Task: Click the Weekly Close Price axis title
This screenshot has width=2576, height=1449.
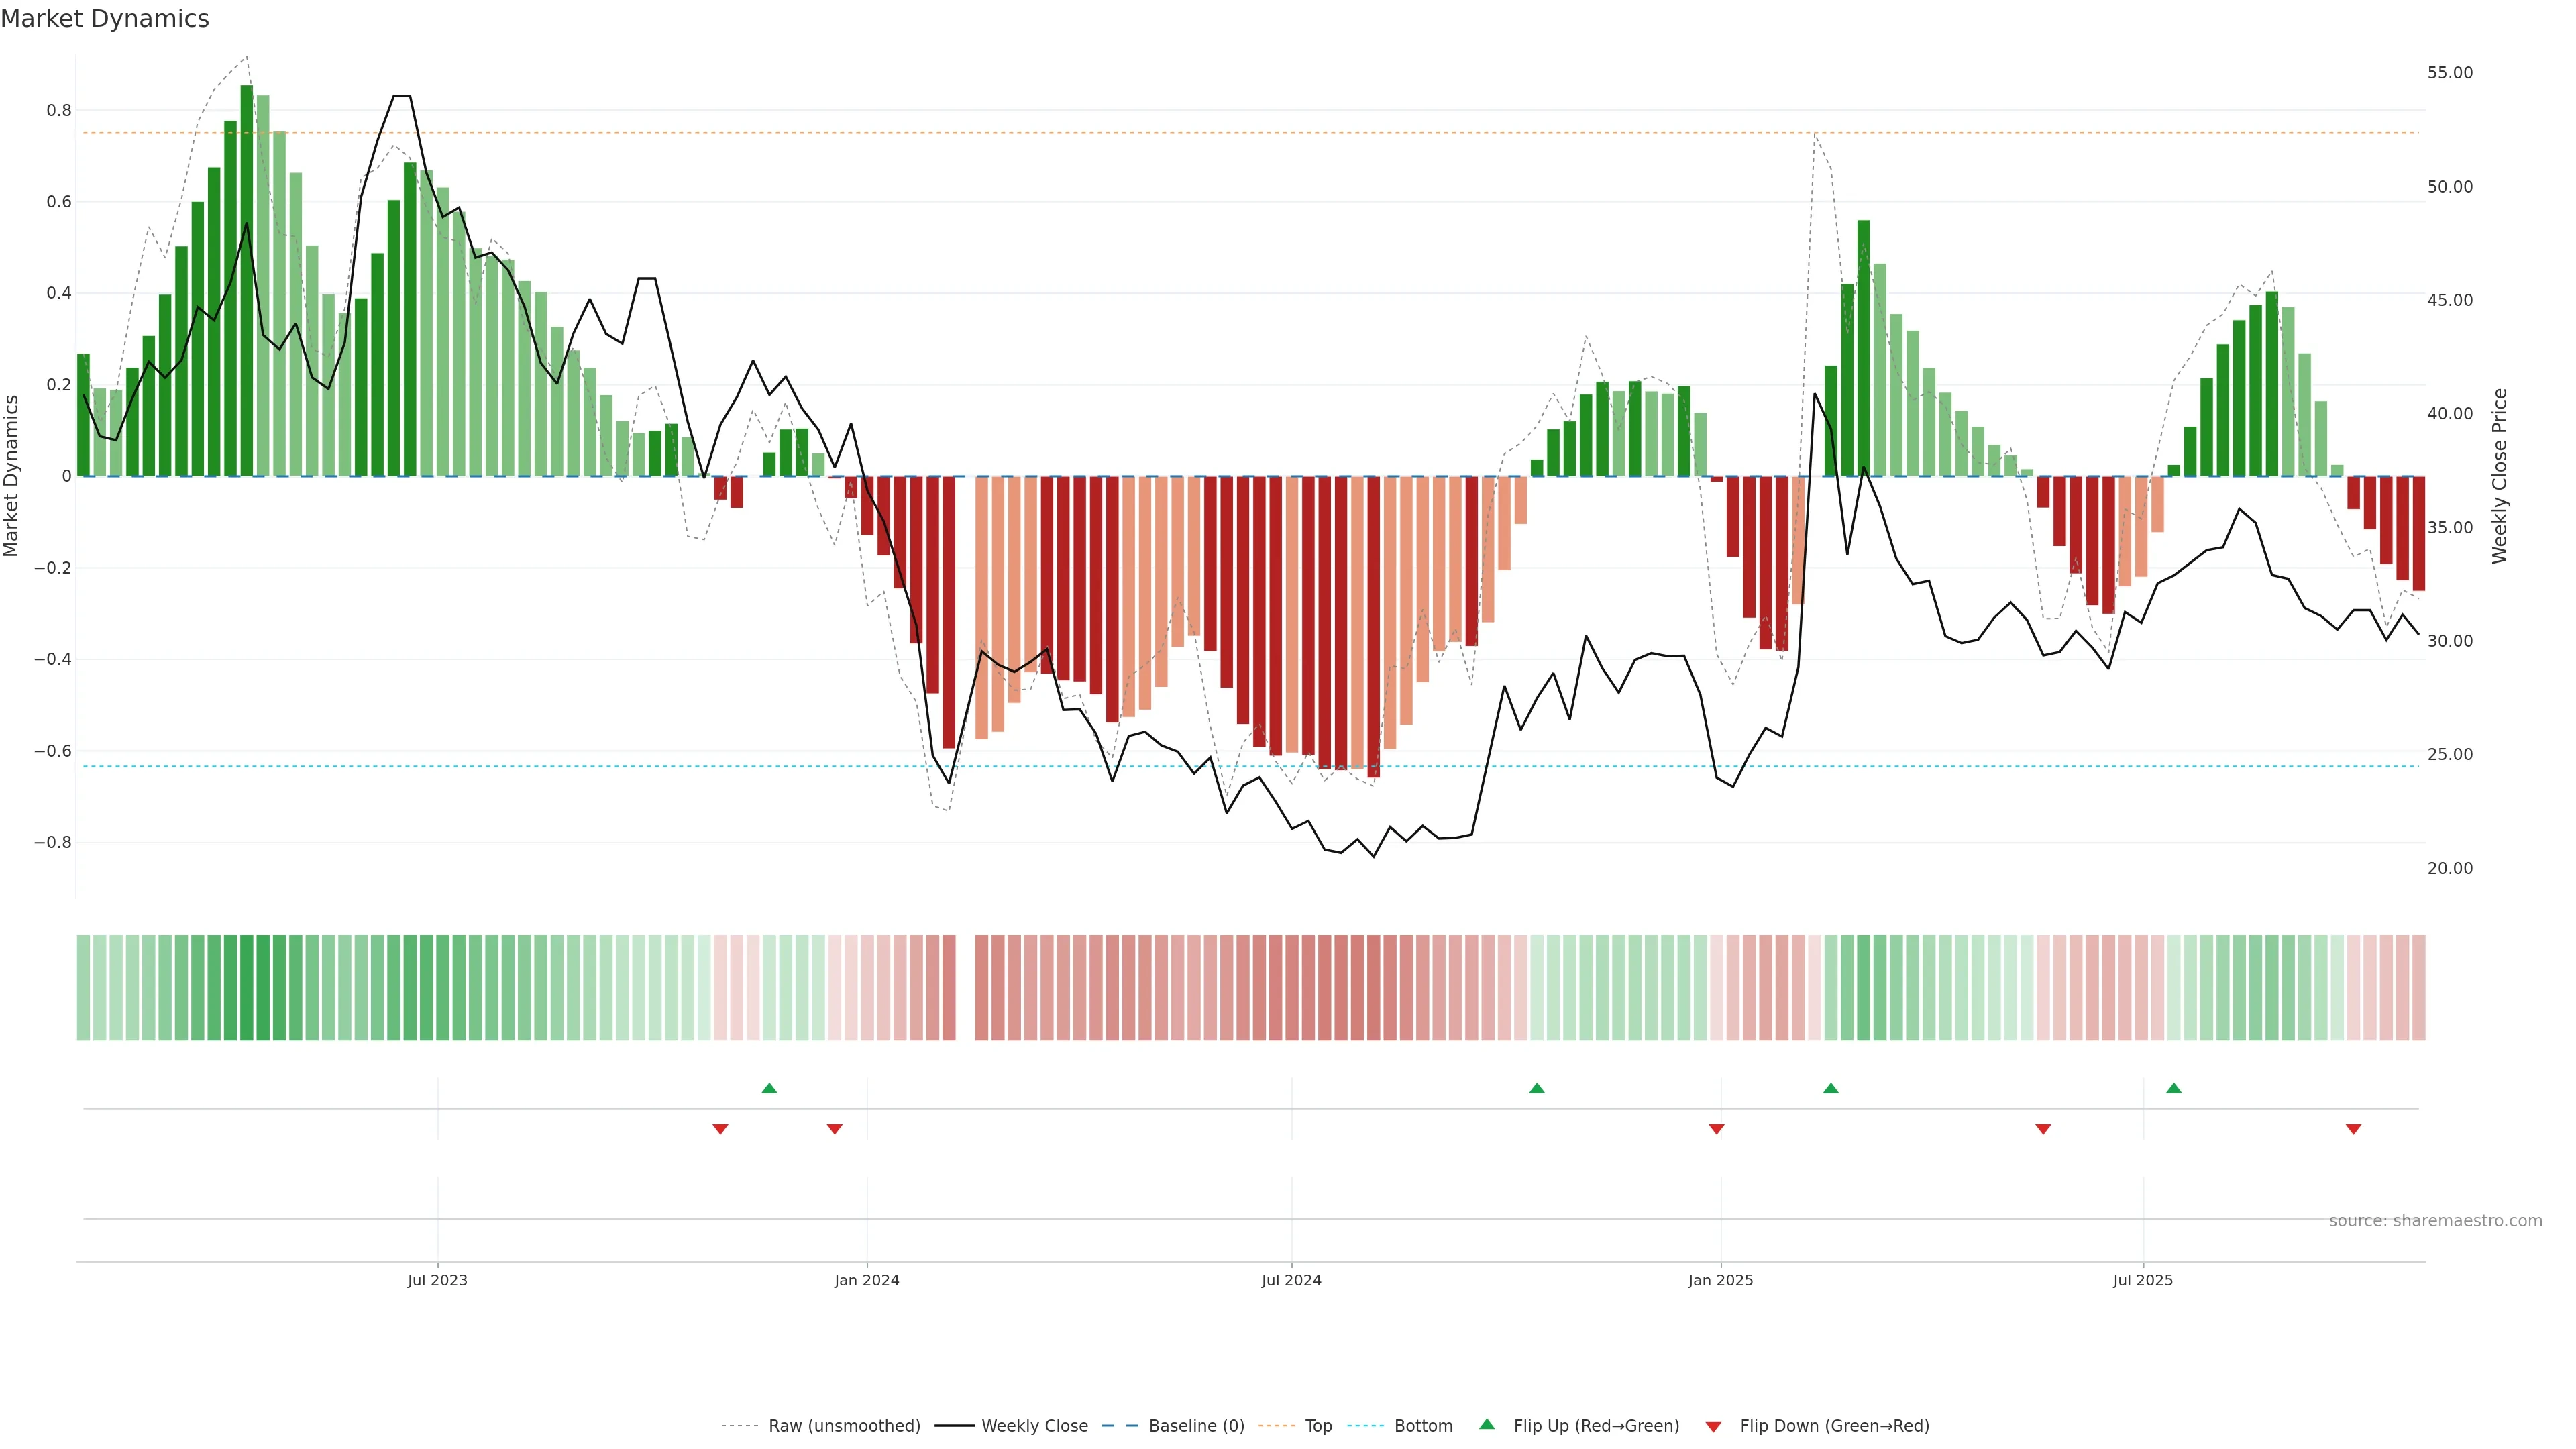Action: [x=2499, y=476]
